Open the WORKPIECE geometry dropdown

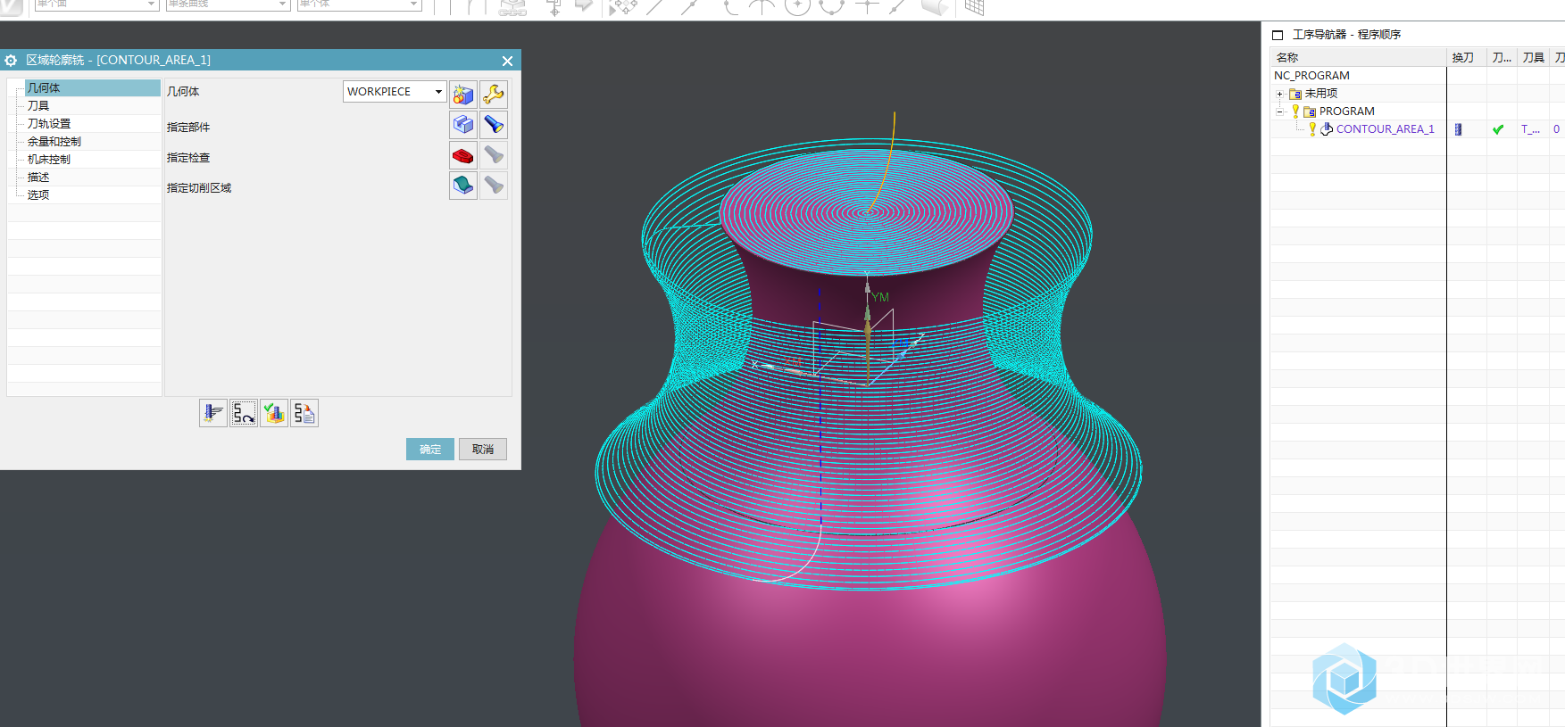(x=438, y=92)
